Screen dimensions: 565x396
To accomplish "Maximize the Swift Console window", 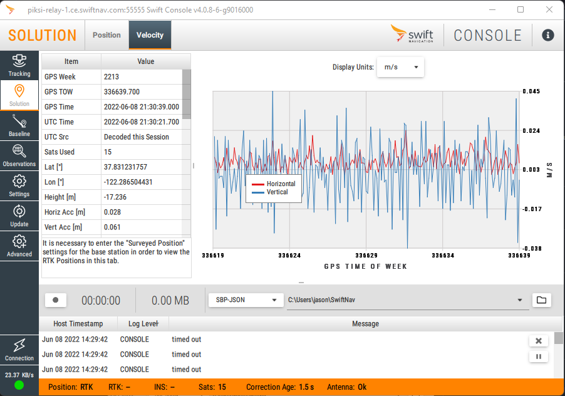I will point(521,10).
